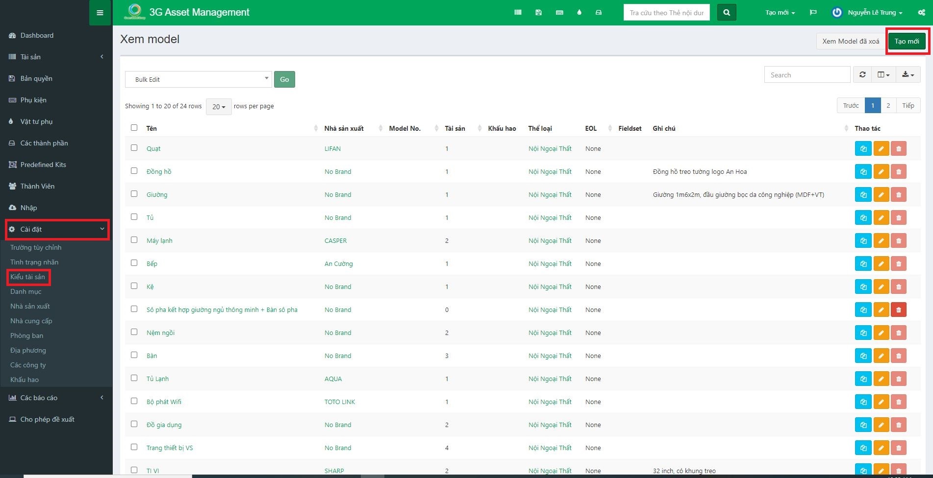Click the table Search input field
This screenshot has width=933, height=478.
[x=807, y=75]
